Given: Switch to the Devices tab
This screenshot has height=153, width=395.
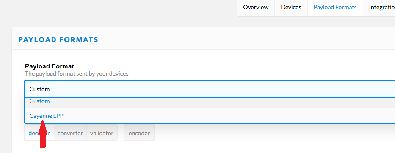Looking at the screenshot, I should 291,8.
